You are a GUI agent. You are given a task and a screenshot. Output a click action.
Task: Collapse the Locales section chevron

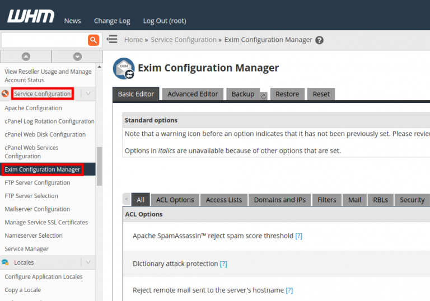point(88,262)
